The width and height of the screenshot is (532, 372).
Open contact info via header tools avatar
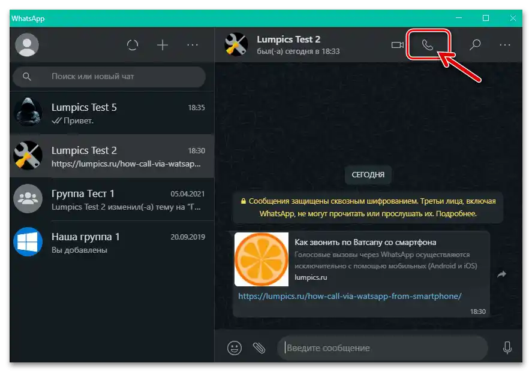click(x=236, y=44)
